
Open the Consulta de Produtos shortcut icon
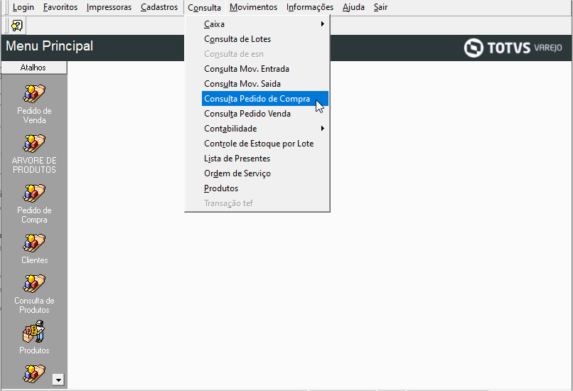34,284
